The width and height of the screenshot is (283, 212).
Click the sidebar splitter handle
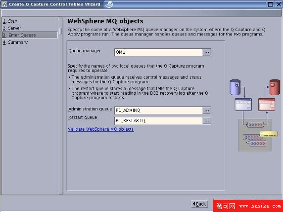point(61,31)
